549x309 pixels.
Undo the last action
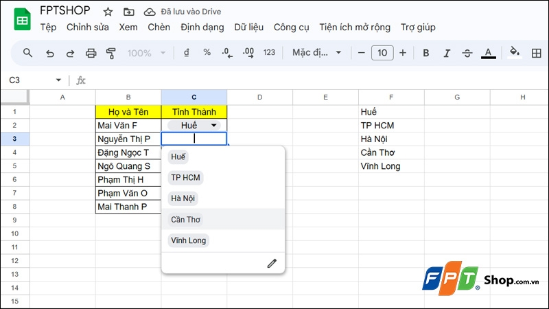coord(50,54)
